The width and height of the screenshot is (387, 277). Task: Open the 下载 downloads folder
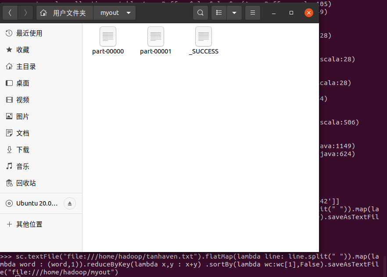click(41, 149)
